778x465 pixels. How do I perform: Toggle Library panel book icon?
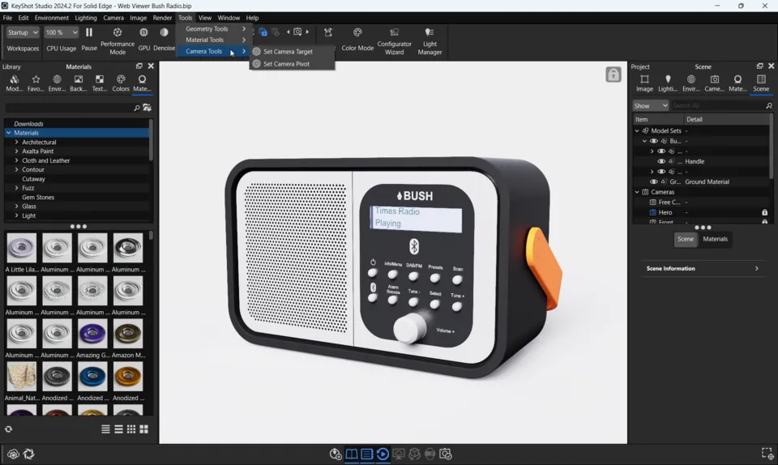(351, 454)
